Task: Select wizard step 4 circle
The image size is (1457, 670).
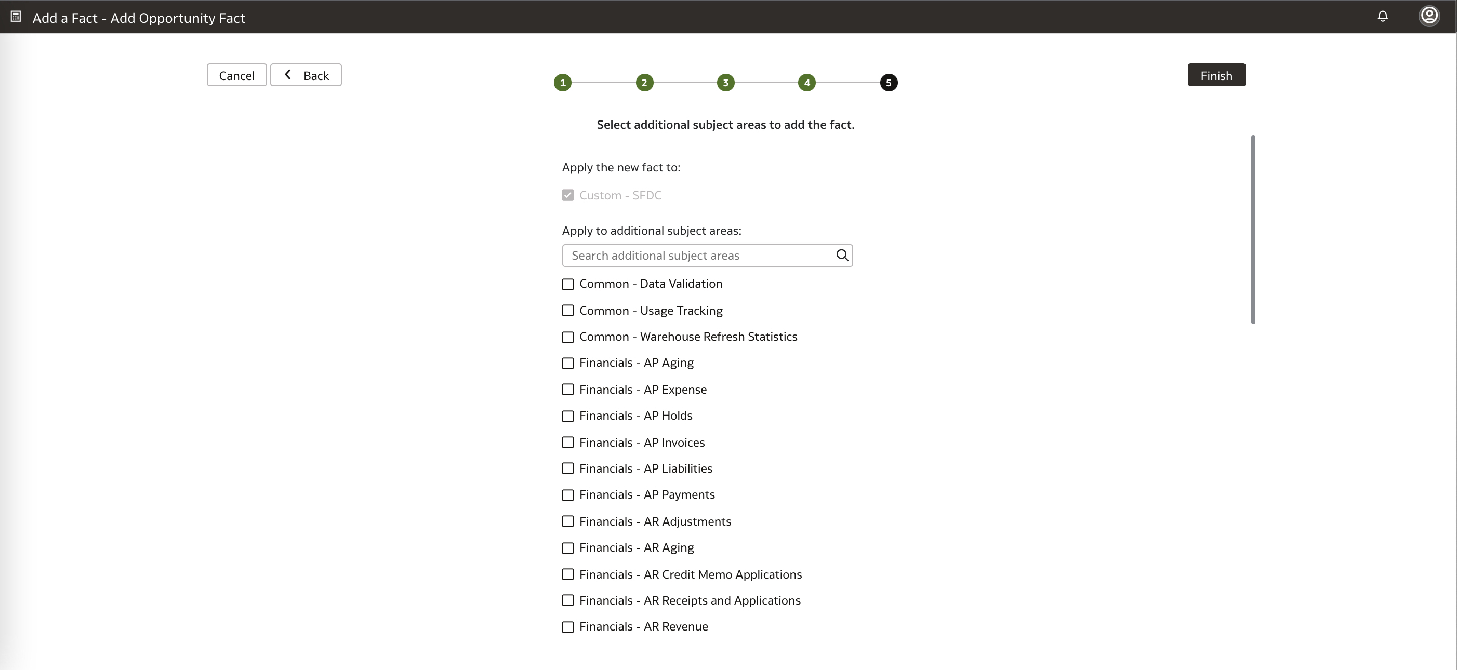Action: [x=806, y=83]
